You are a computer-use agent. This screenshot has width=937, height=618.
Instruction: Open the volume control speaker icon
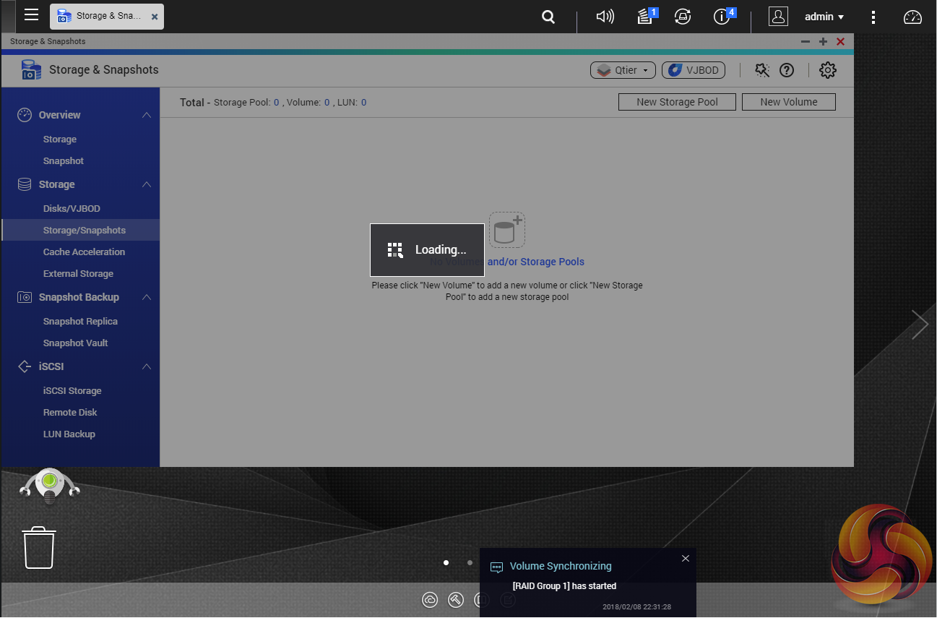605,17
